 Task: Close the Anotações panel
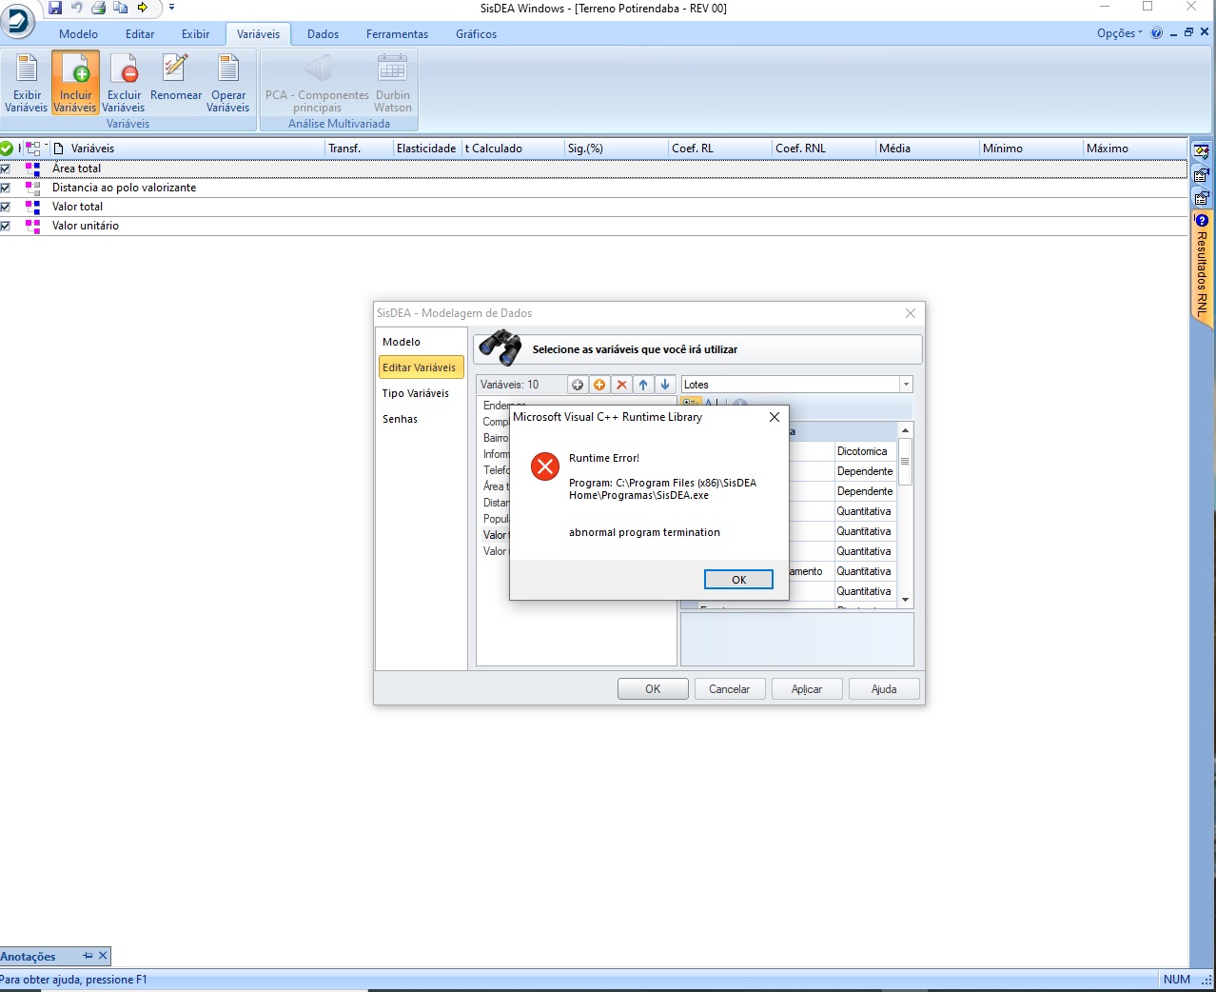pyautogui.click(x=103, y=956)
